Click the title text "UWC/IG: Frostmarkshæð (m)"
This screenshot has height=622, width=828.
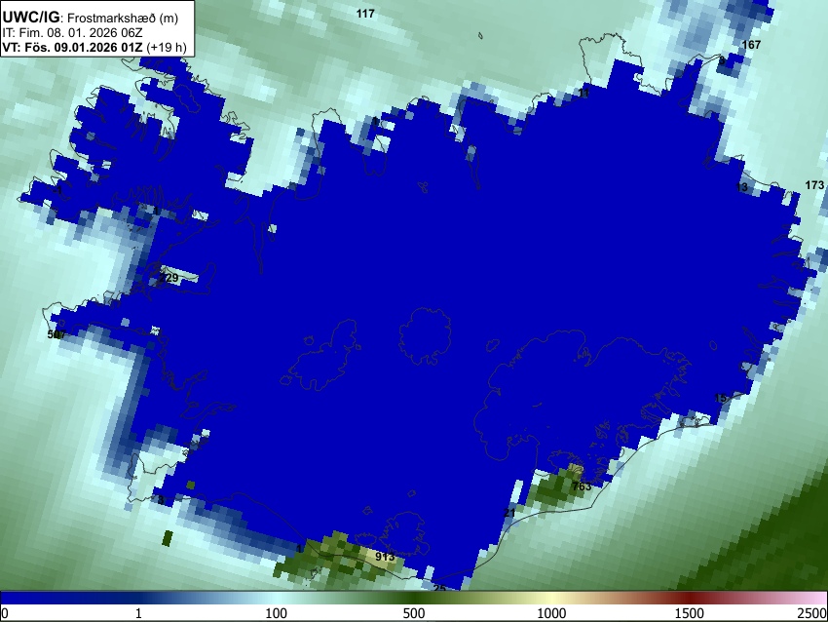[91, 18]
